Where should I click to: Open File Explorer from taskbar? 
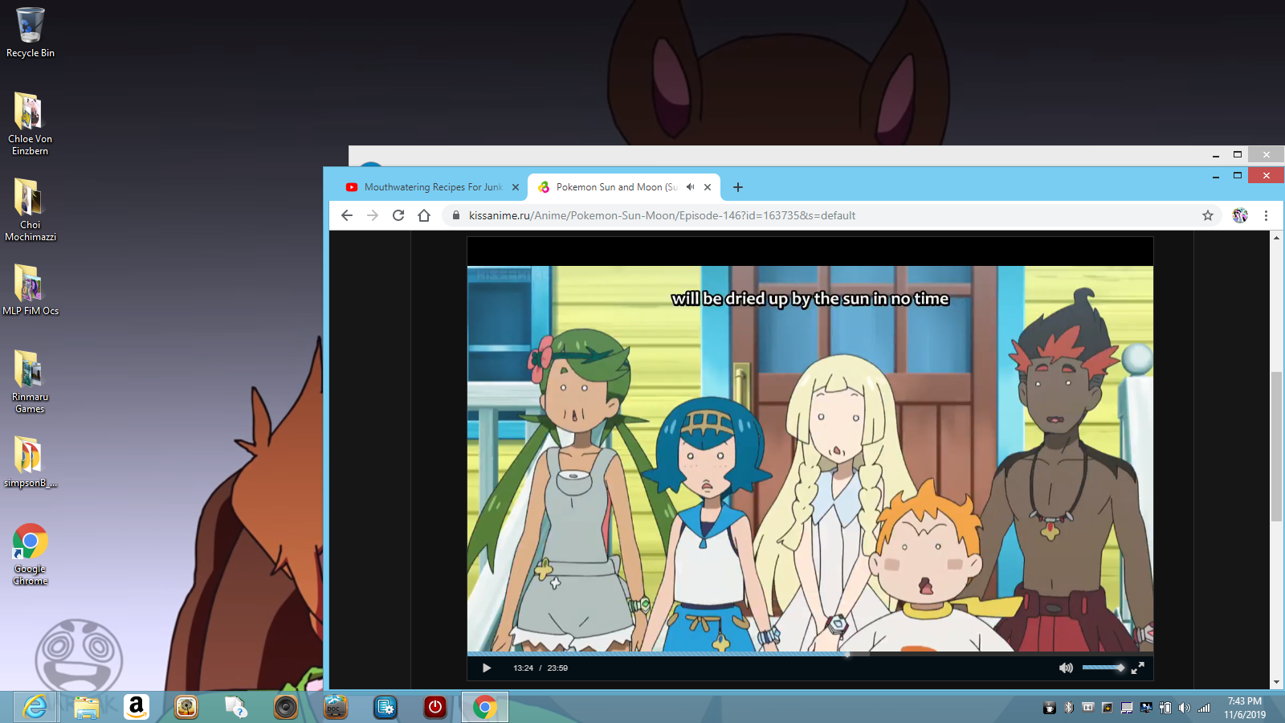click(86, 707)
